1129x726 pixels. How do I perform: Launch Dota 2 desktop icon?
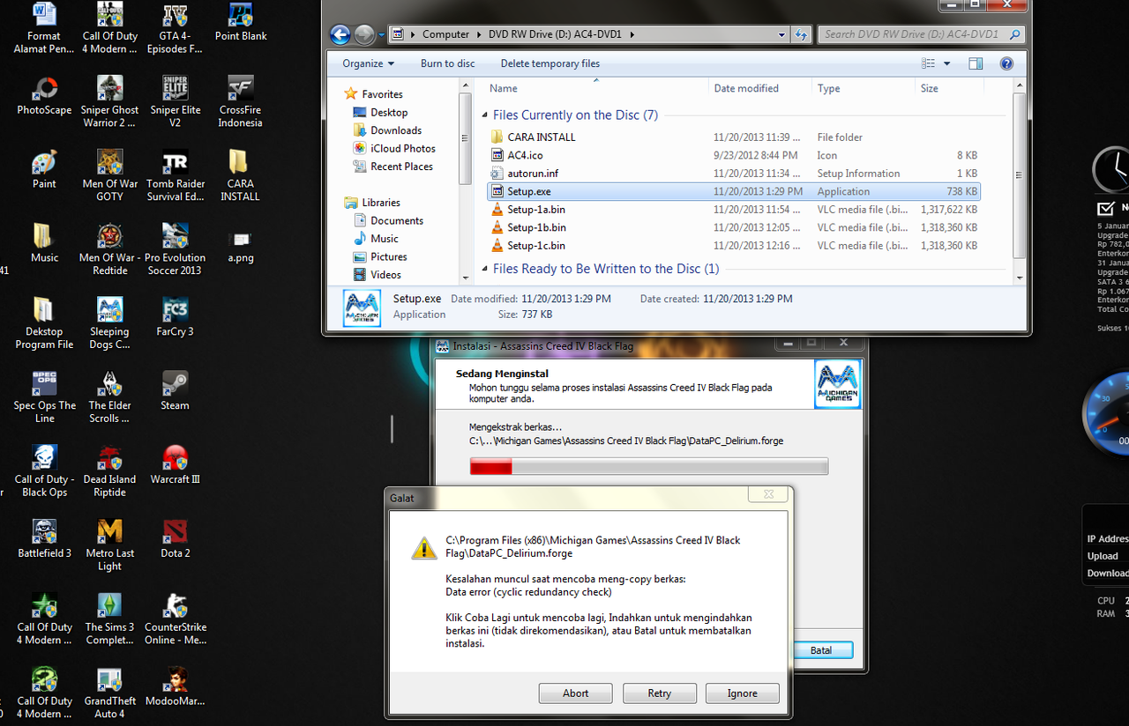tap(175, 540)
